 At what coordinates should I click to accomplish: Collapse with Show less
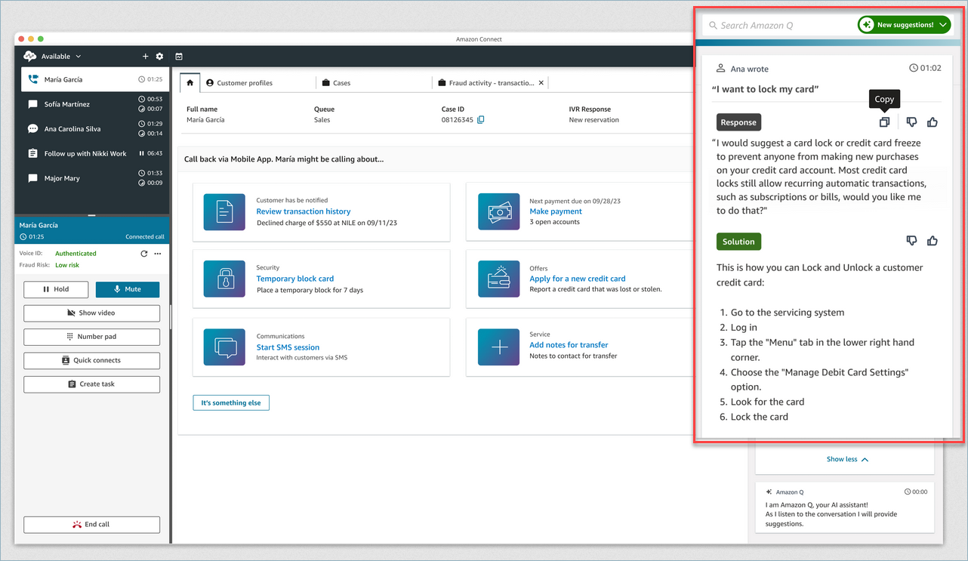point(846,459)
